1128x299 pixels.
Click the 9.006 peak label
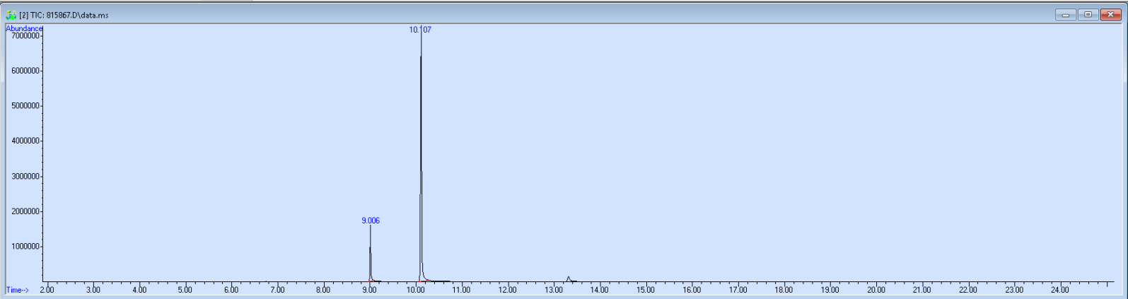tap(371, 221)
